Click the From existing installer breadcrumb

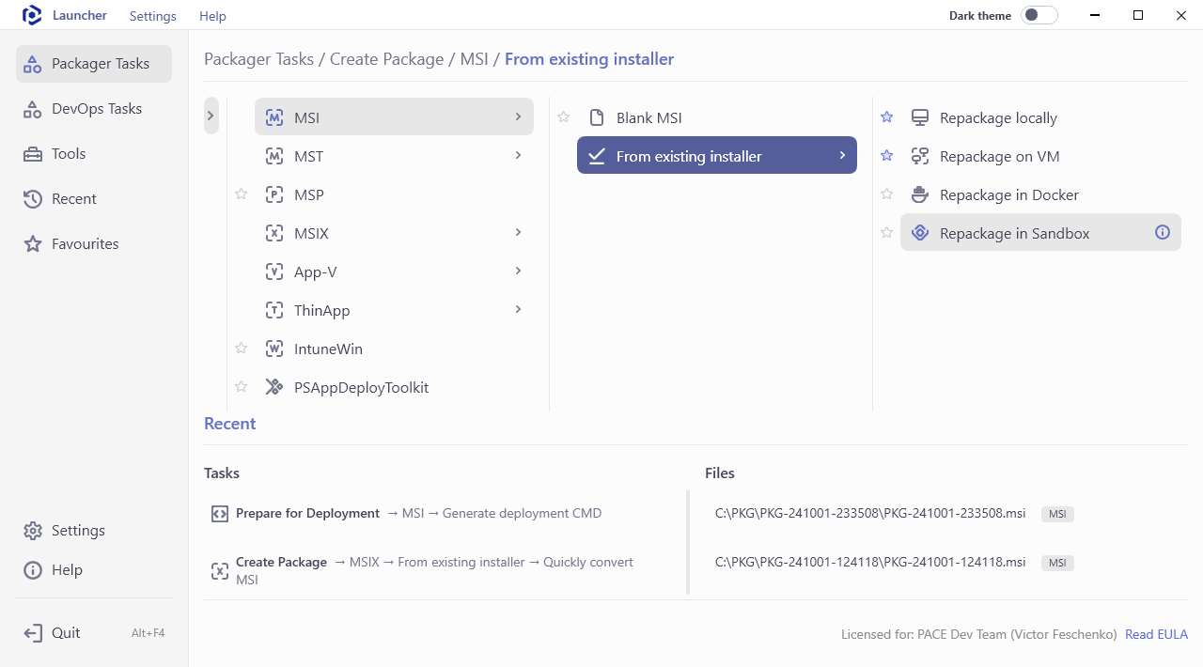589,59
